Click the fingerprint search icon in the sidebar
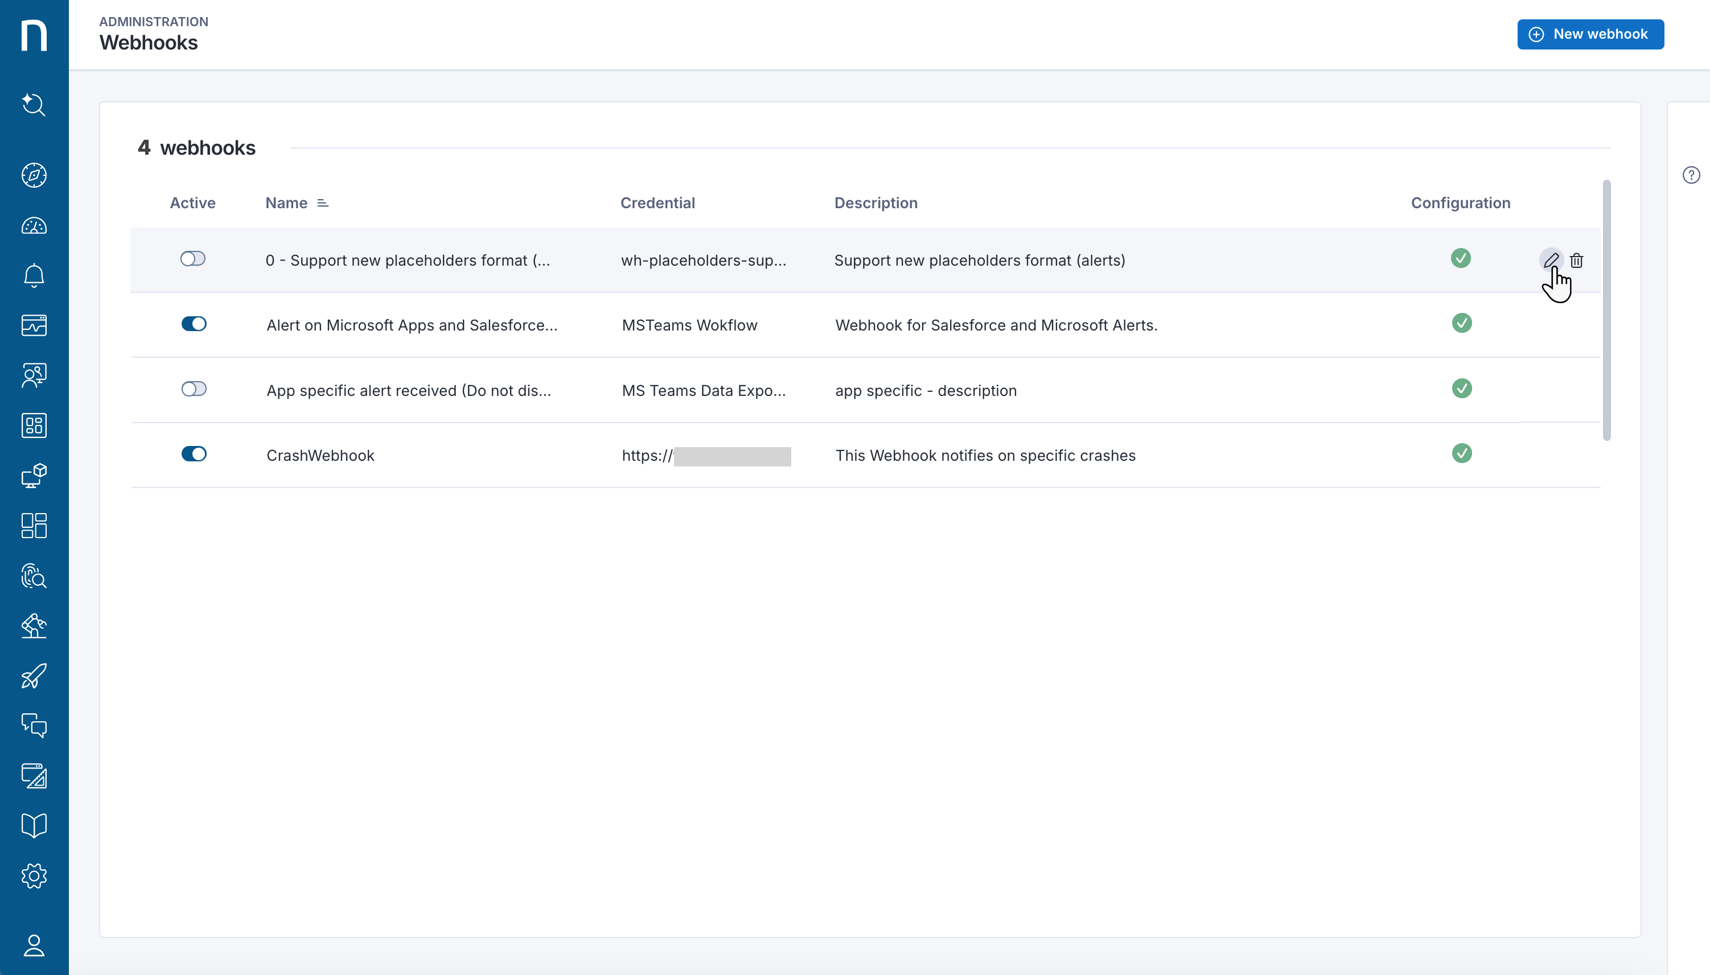 pos(33,577)
